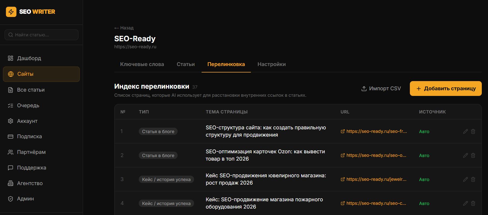This screenshot has height=215, width=488.
Task: Click Статья в блоге badge in row 2
Action: (158, 155)
